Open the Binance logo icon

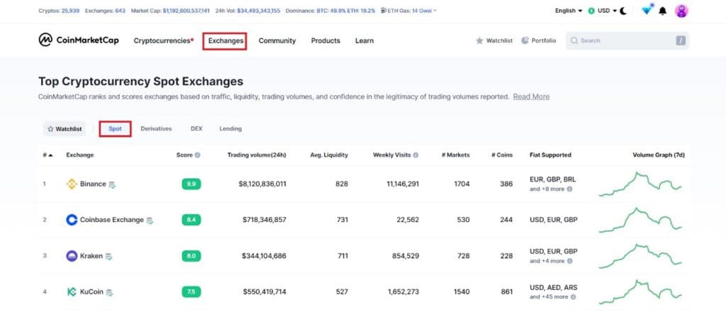(x=72, y=184)
